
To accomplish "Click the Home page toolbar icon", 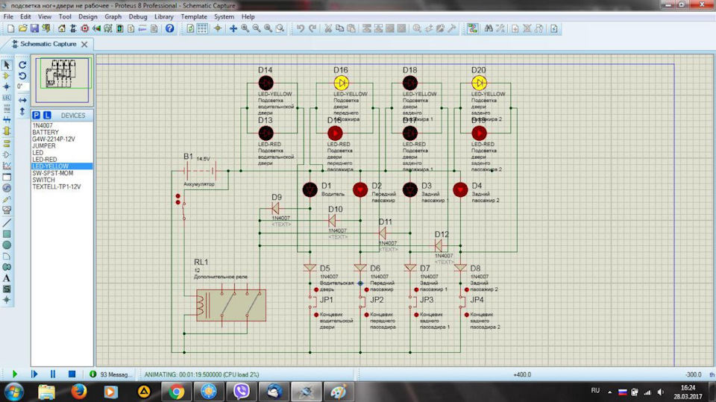I will 61,28.
